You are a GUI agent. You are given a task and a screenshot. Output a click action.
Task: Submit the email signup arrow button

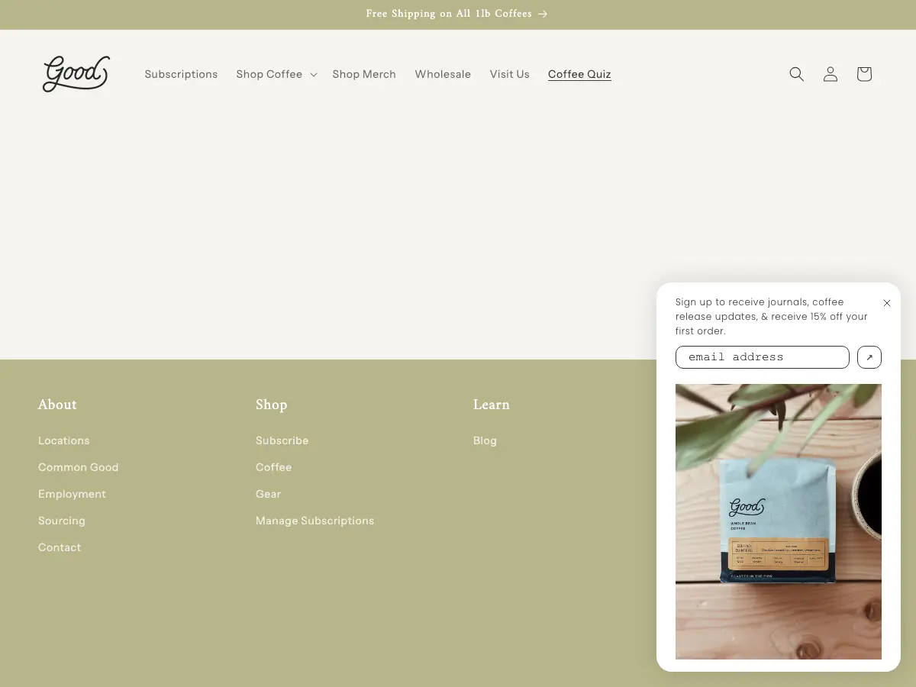(869, 357)
